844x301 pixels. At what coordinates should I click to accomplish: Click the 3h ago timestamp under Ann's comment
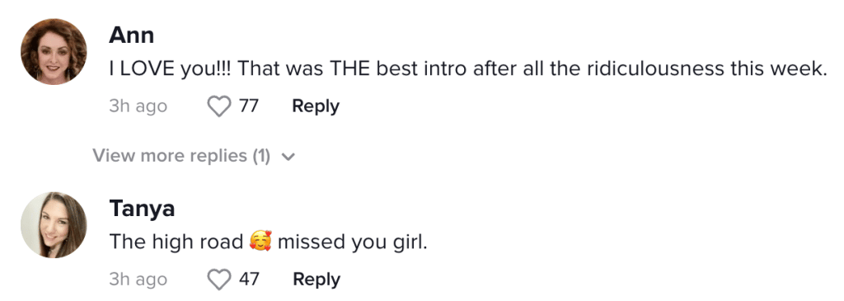click(x=138, y=106)
